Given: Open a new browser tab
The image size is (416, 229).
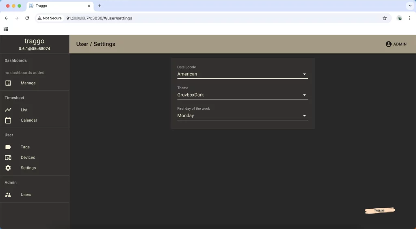Looking at the screenshot, I should (99, 6).
